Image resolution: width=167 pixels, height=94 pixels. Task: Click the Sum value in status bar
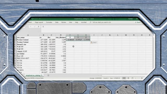click(x=115, y=78)
